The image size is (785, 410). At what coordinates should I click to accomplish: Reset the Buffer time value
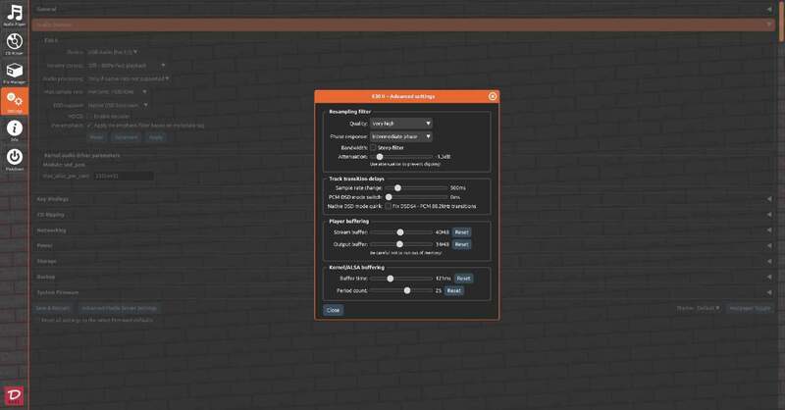463,279
